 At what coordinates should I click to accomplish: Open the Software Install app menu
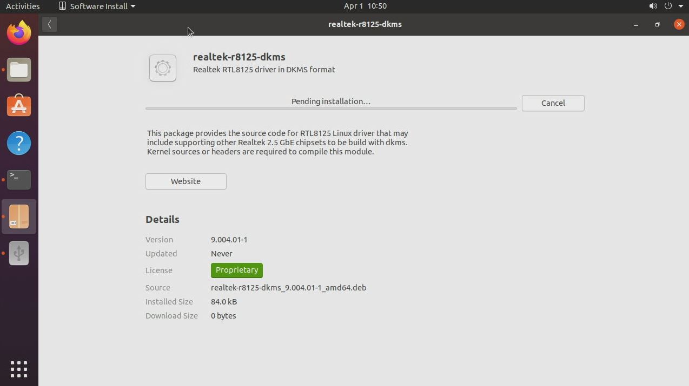pos(97,6)
